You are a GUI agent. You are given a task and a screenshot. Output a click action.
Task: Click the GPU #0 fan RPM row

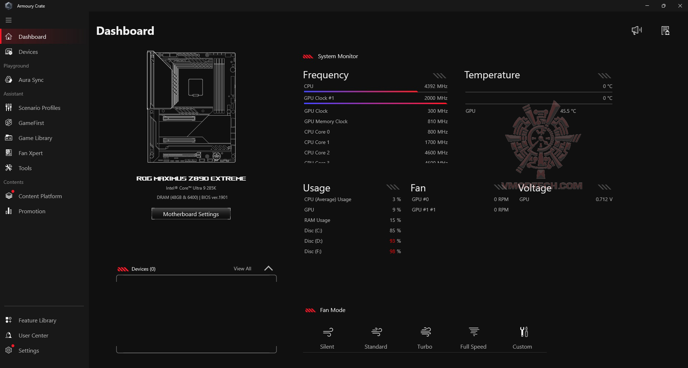click(x=460, y=199)
